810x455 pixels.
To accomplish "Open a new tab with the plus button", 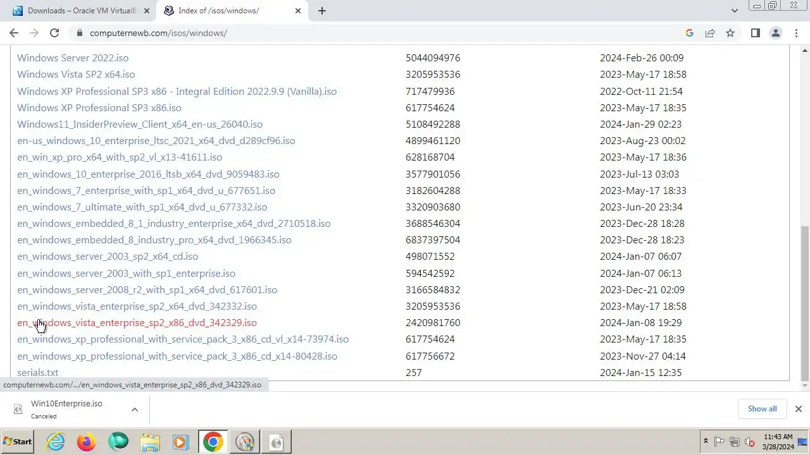I will [322, 11].
